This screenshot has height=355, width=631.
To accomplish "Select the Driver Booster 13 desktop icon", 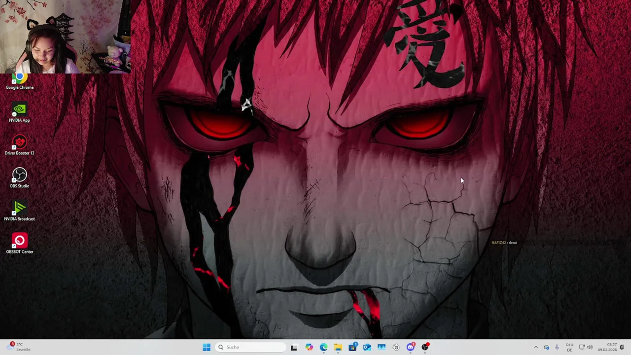I will [x=19, y=145].
